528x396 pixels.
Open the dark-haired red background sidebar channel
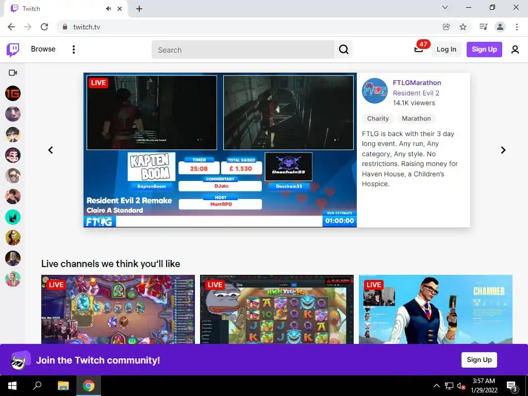click(x=13, y=196)
